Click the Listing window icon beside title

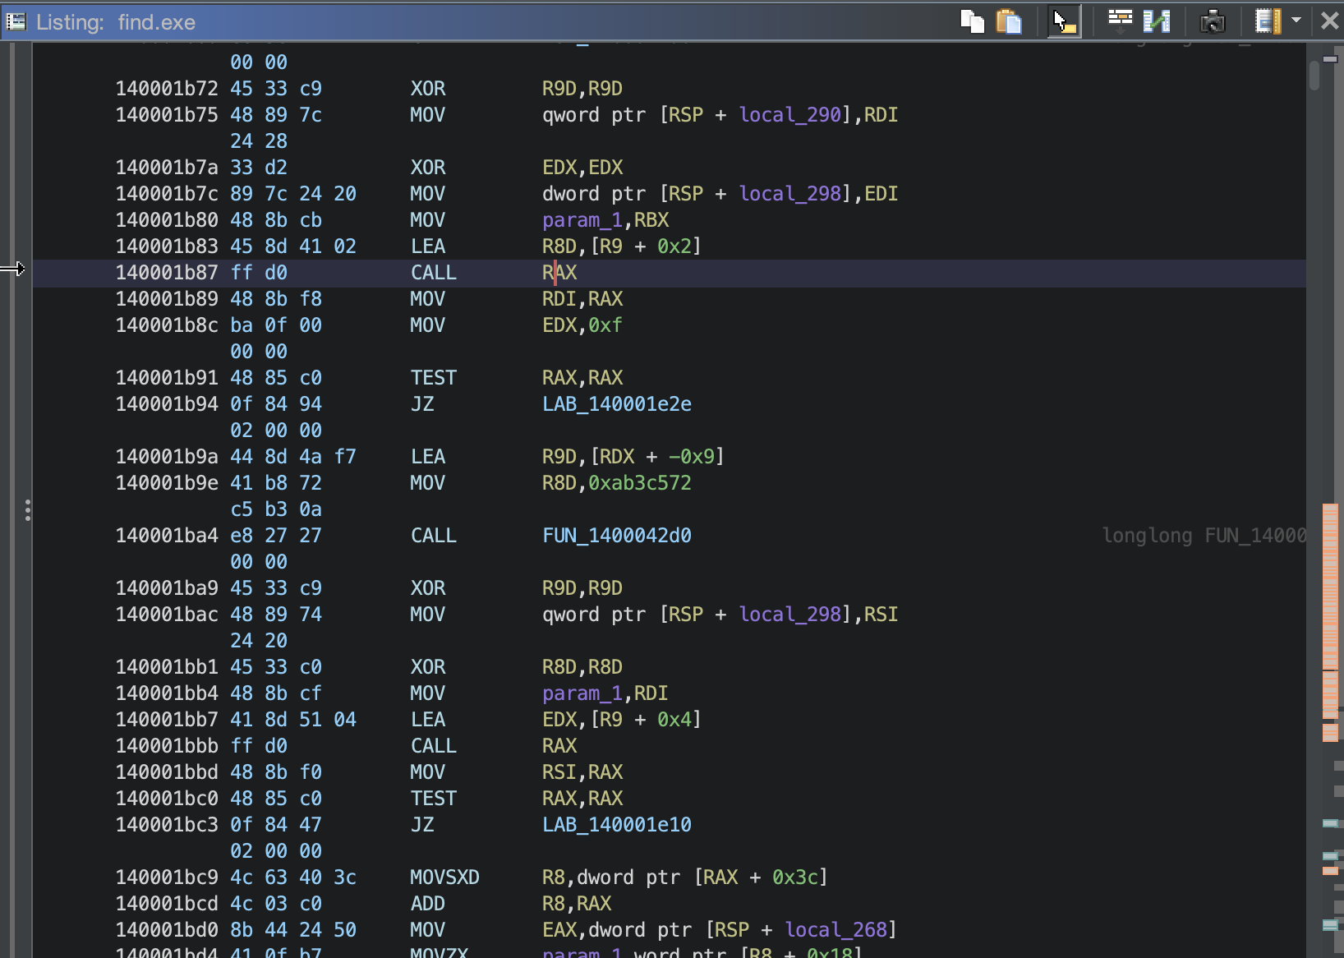16,21
